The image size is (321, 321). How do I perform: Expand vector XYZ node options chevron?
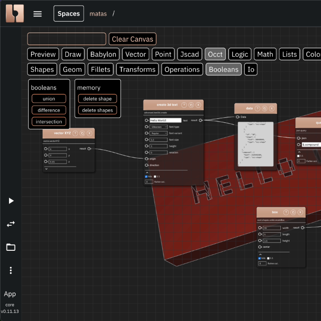click(x=46, y=169)
